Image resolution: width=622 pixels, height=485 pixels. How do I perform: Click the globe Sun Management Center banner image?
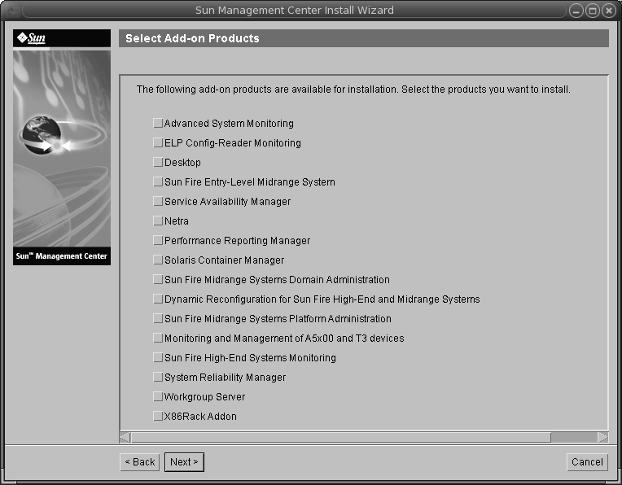tap(62, 148)
